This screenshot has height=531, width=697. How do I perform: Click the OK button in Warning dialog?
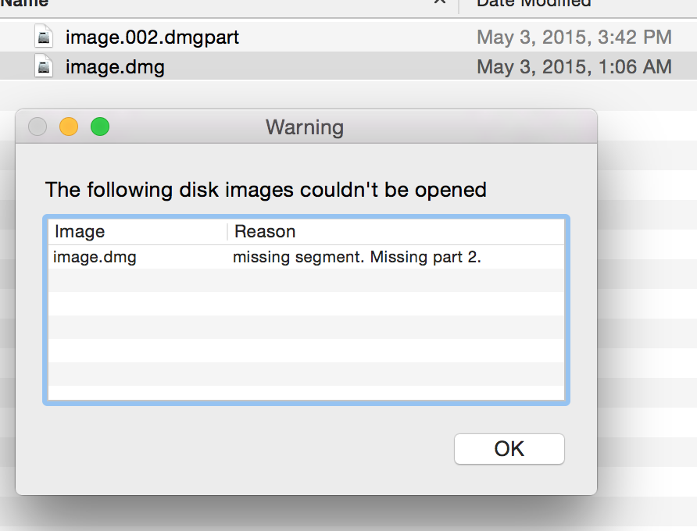pyautogui.click(x=509, y=449)
